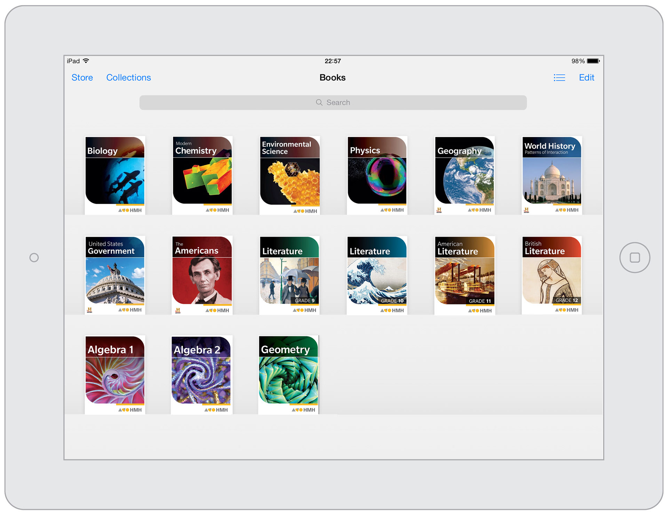Open United States Government book

[x=115, y=275]
